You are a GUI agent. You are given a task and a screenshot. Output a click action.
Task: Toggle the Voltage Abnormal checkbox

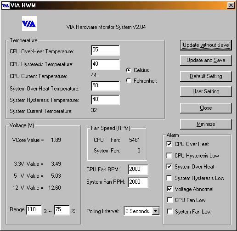(x=169, y=189)
